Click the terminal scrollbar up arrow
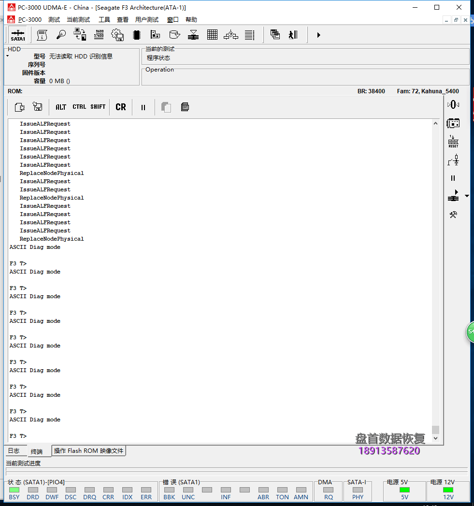Screen dimensions: 474x506 [436, 123]
